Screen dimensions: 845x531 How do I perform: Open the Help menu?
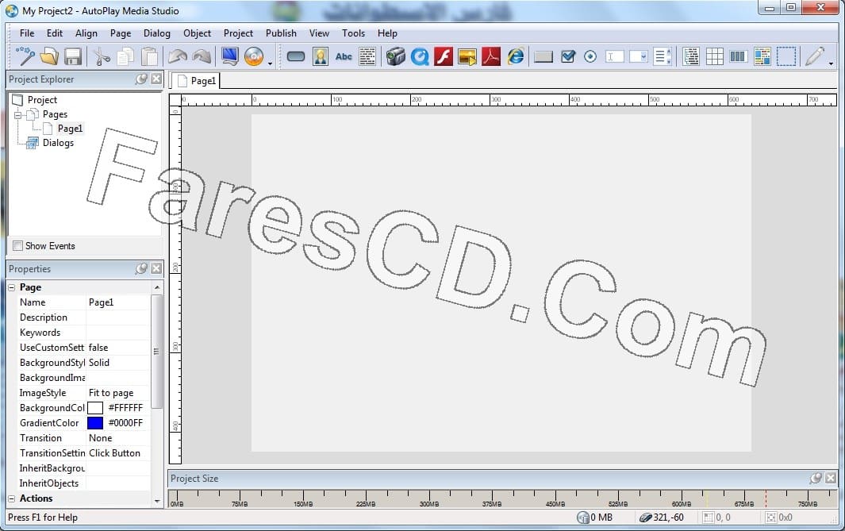387,33
